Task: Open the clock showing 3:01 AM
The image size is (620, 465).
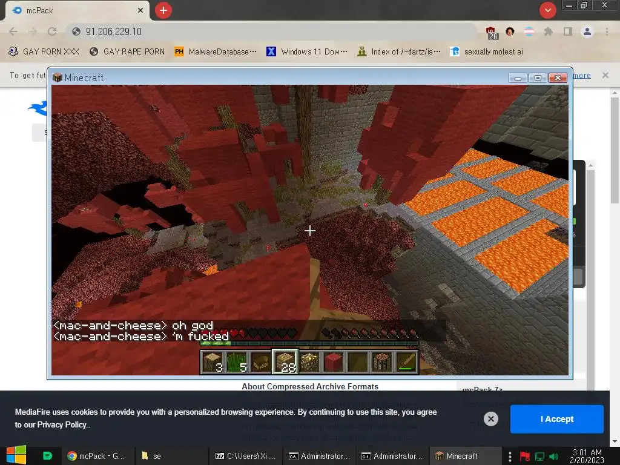Action: [587, 456]
